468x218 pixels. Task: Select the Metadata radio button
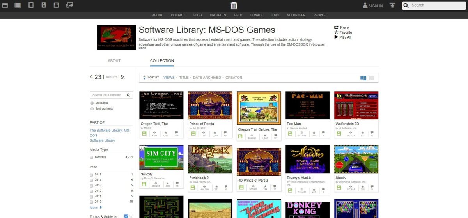click(92, 103)
